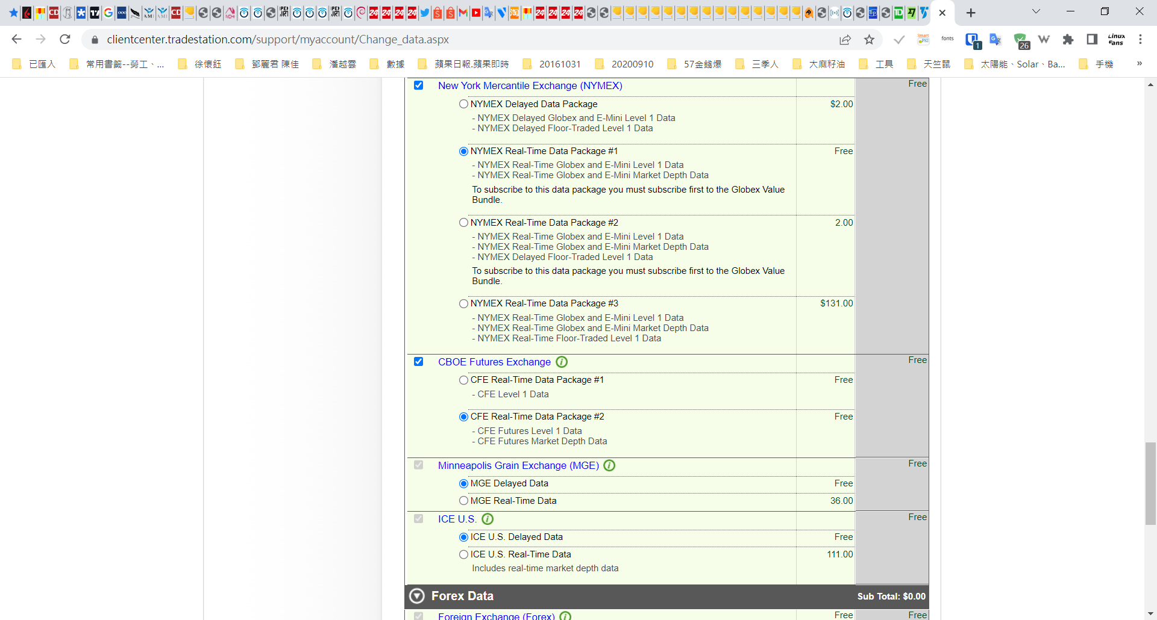Bookmark this page with the star icon
Screen dimensions: 1157x620
(869, 40)
